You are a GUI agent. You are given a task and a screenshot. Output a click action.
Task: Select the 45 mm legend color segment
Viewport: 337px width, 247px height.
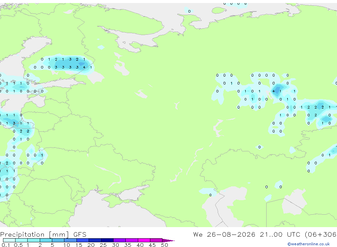(x=156, y=240)
